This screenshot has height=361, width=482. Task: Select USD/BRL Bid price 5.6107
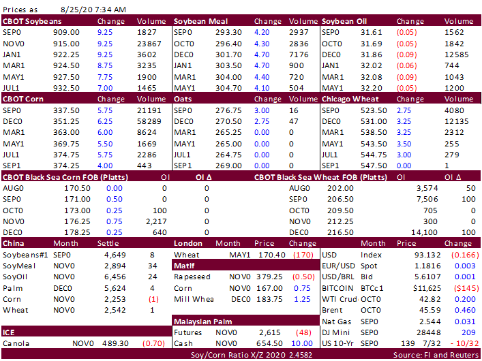coord(427,277)
